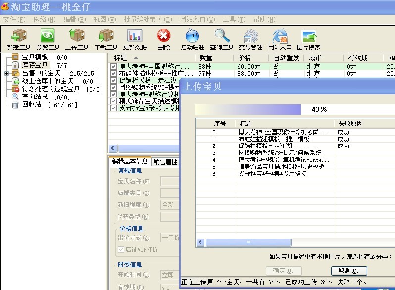Screen dimensions: 395x290
Task: Click the upload dialog horizontal scrollbar thumb
Action: tap(248, 242)
